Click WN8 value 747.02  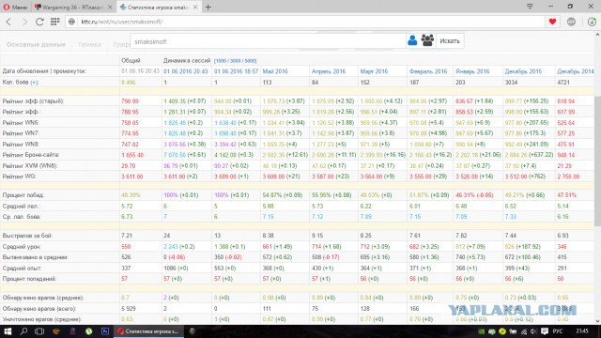(130, 144)
